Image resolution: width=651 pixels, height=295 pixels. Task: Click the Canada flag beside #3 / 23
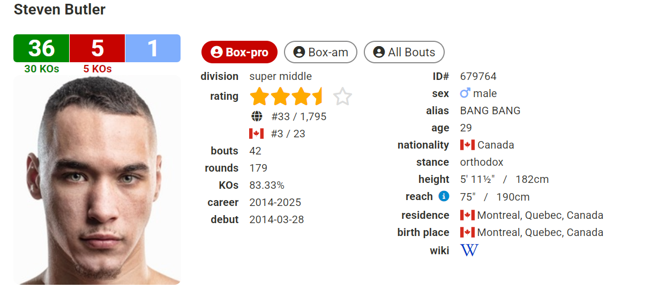257,134
